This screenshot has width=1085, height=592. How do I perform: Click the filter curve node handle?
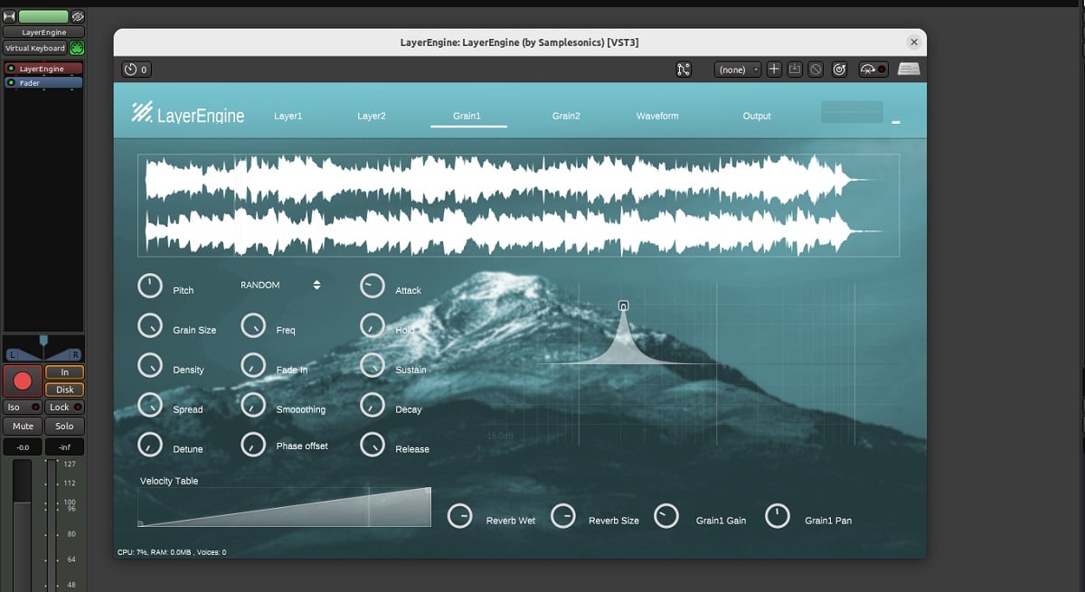(x=623, y=306)
